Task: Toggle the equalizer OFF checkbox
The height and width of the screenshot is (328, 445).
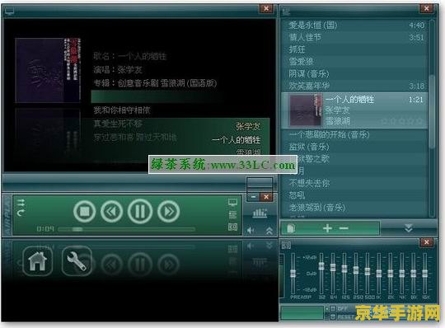Action: 333,308
